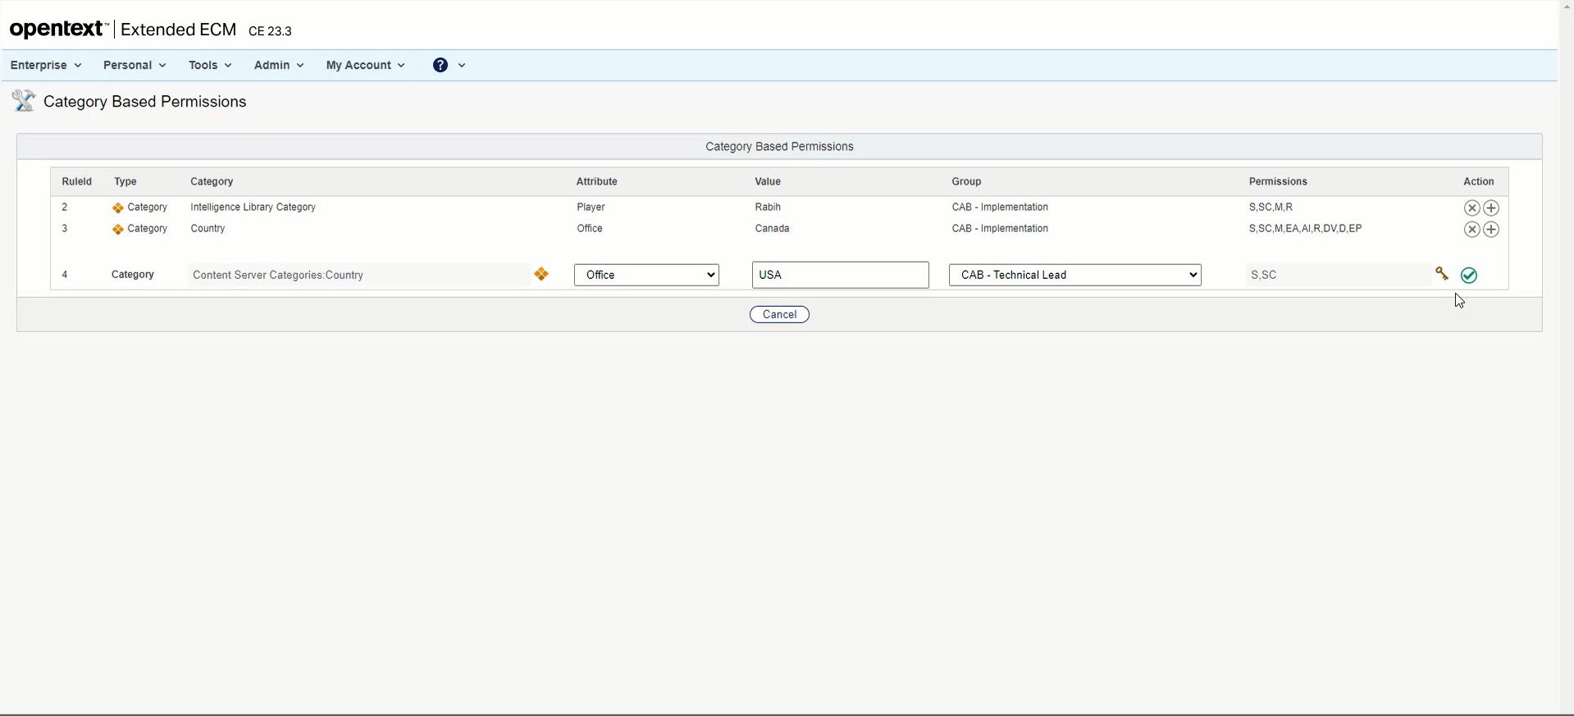1574x716 pixels.
Task: Click the S,SC permissions field
Action: coord(1337,275)
